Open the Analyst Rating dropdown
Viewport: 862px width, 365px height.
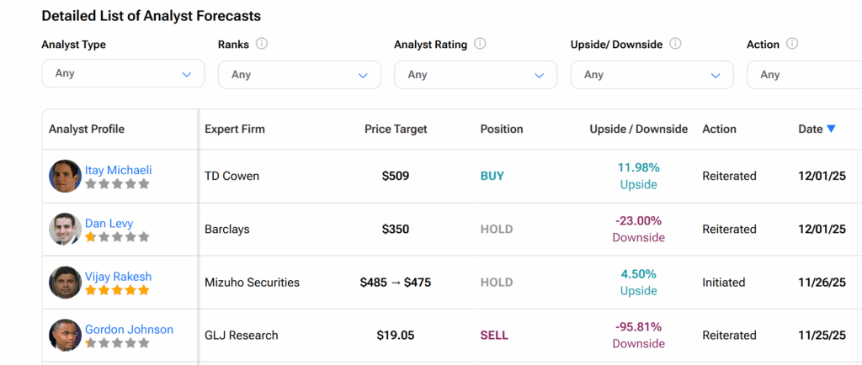tap(476, 75)
